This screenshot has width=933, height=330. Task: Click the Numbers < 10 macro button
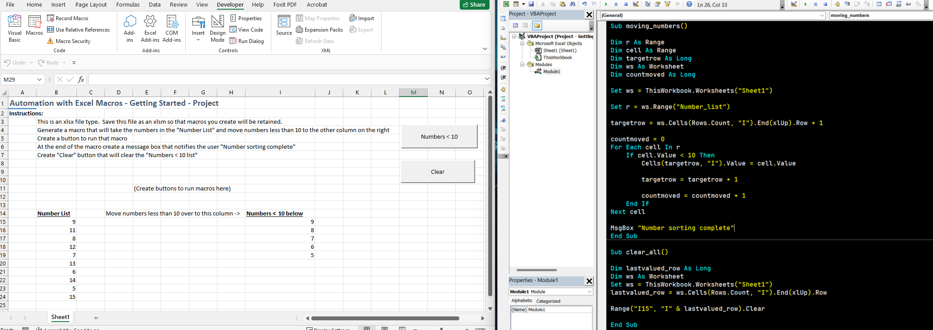pos(439,136)
